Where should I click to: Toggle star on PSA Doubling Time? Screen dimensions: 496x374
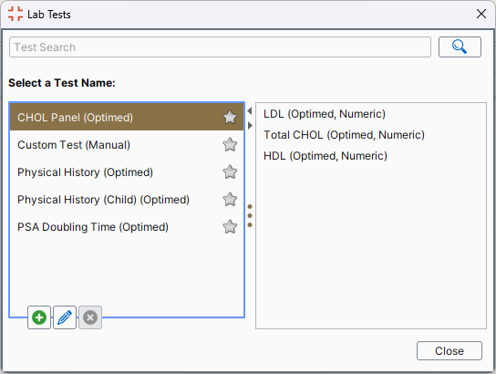pos(230,226)
